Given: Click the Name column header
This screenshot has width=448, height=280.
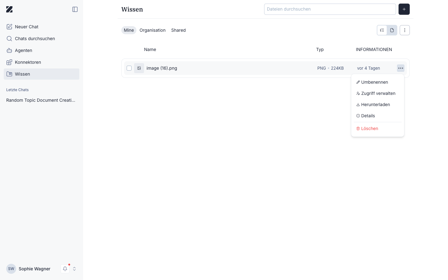Looking at the screenshot, I should (x=150, y=49).
